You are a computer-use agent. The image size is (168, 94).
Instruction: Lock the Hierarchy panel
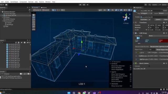point(27,8)
